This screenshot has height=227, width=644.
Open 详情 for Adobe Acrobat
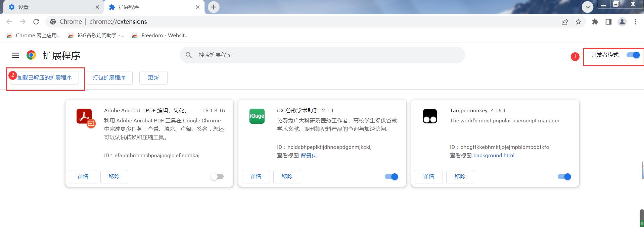point(83,177)
